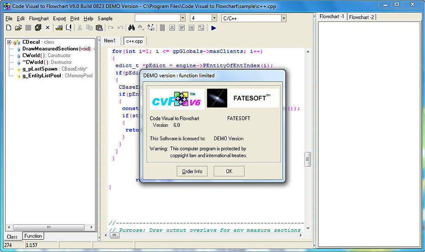The width and height of the screenshot is (425, 252).
Task: Collapse flowchart panel via splitter arrow beside Flowchart -1
Action: click(315, 16)
